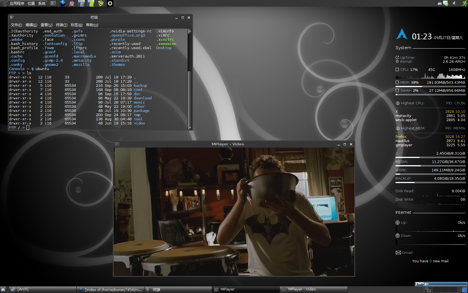Open the Pidgin messenger launcher
Viewport: 468px width, 293px height.
pos(72,3)
